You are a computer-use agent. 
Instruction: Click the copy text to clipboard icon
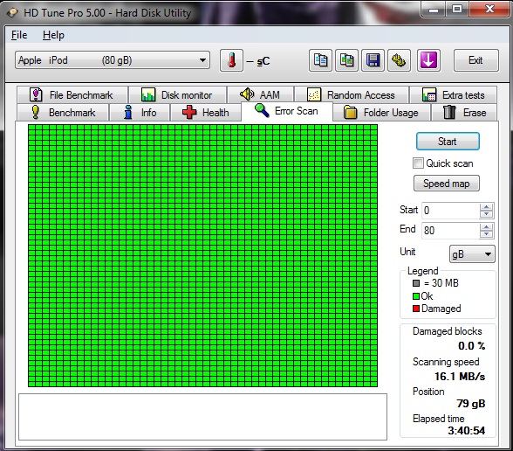[321, 60]
